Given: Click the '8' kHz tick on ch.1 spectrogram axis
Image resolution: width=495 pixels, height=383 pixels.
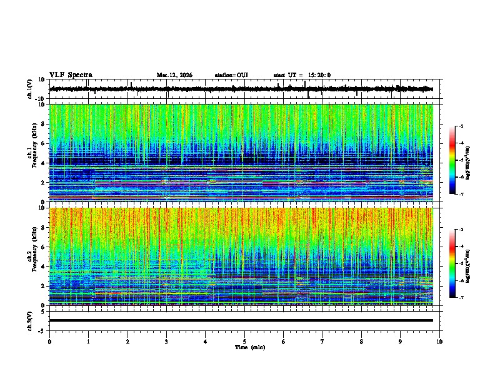Looking at the screenshot, I should pyautogui.click(x=44, y=124).
